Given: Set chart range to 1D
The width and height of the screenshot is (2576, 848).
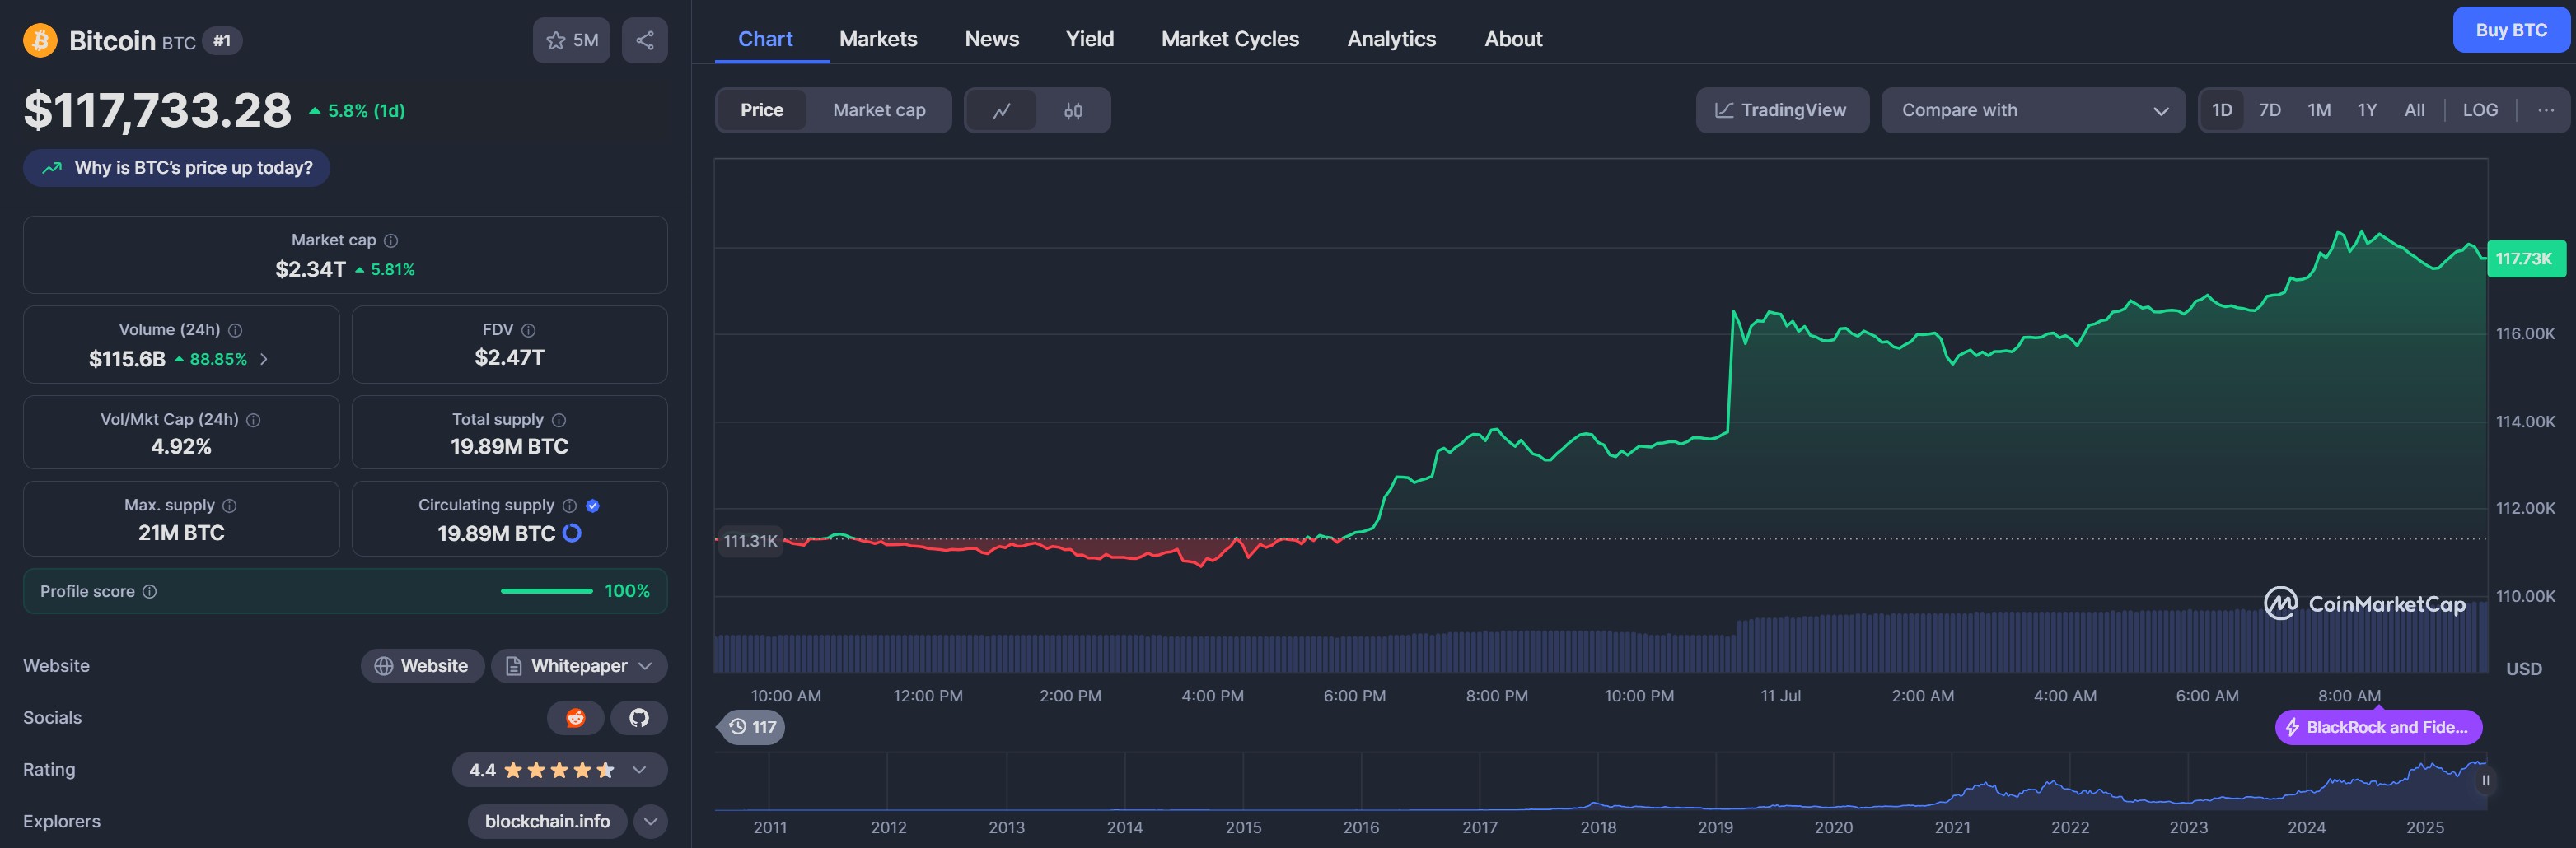Looking at the screenshot, I should (x=2222, y=109).
